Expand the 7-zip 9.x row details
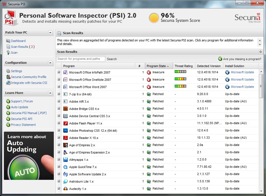This screenshot has width=266, height=196. (x=59, y=94)
